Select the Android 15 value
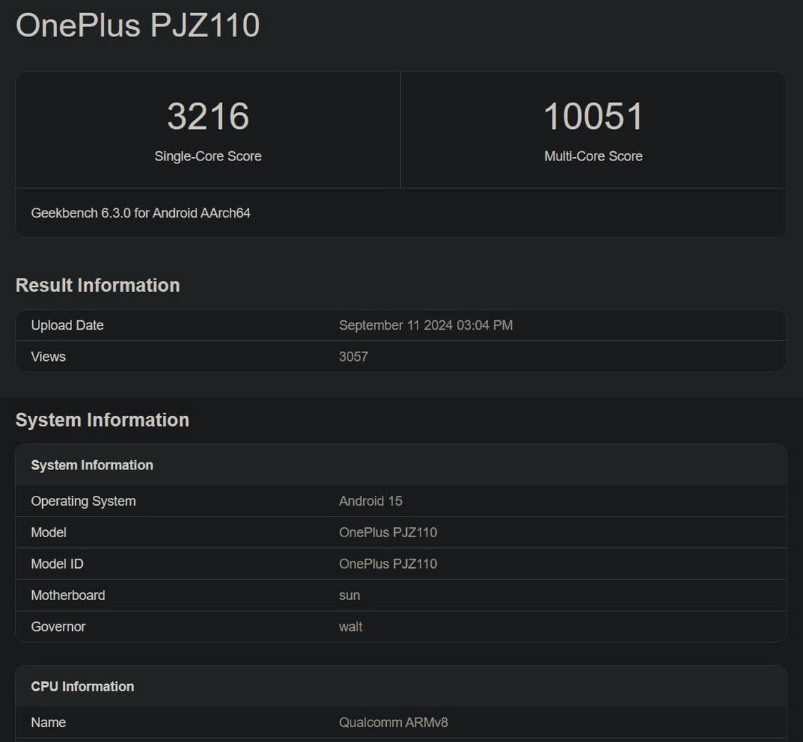Image resolution: width=803 pixels, height=742 pixels. (370, 502)
